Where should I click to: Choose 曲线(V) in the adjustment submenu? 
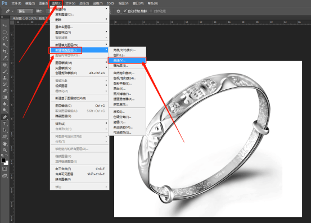127,60
